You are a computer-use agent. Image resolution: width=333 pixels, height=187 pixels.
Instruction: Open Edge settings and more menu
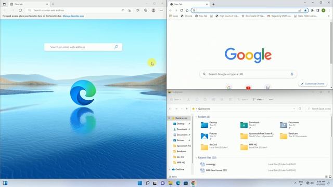pos(162,10)
